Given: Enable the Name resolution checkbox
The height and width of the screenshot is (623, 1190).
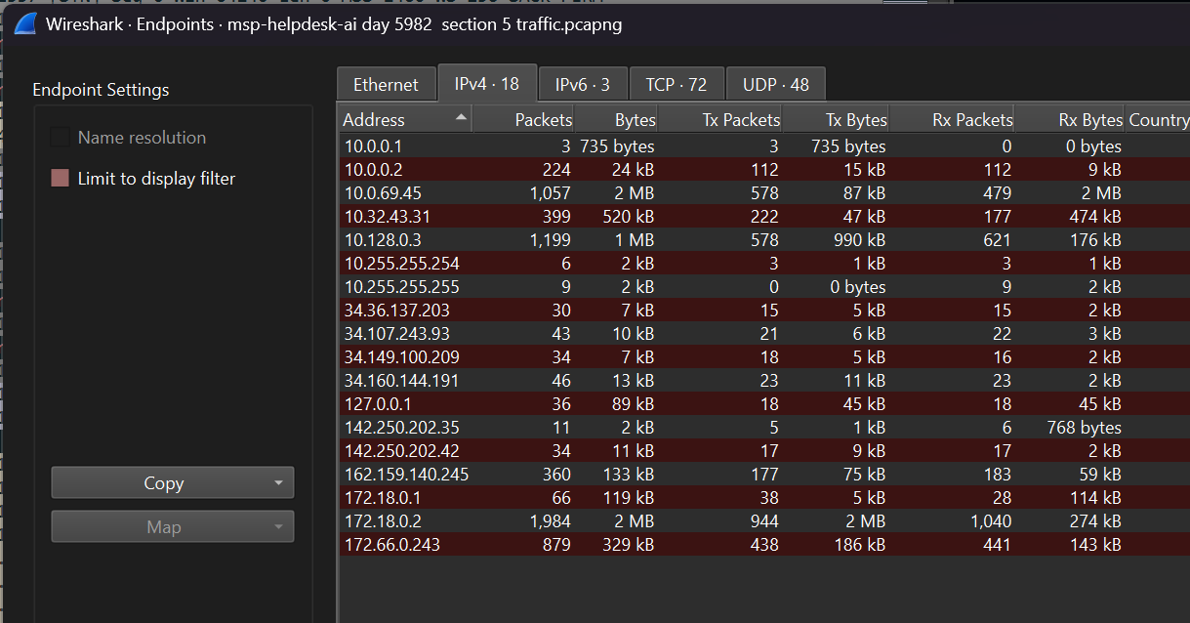Looking at the screenshot, I should 60,137.
